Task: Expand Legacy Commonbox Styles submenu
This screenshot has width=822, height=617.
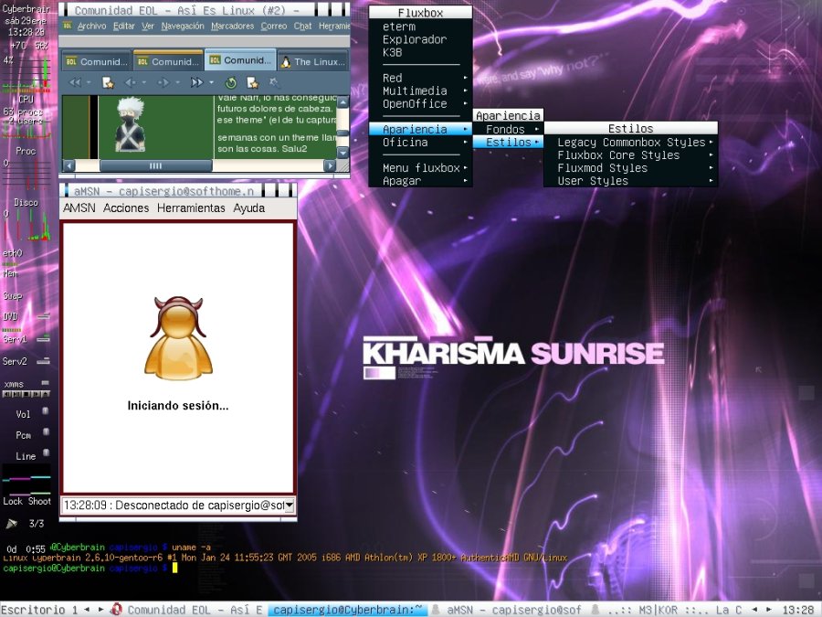Action: 630,143
